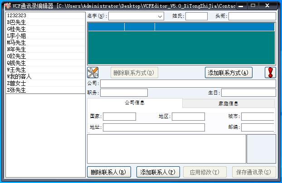Image resolution: width=282 pixels, height=183 pixels.
Task: Focus the 地区 input field
Action: (188, 117)
